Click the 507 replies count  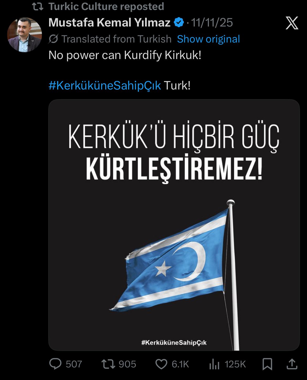pos(74,364)
